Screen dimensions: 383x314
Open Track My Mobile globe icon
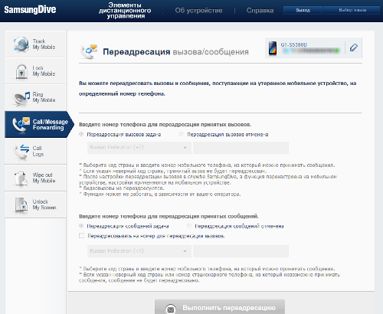coord(21,44)
